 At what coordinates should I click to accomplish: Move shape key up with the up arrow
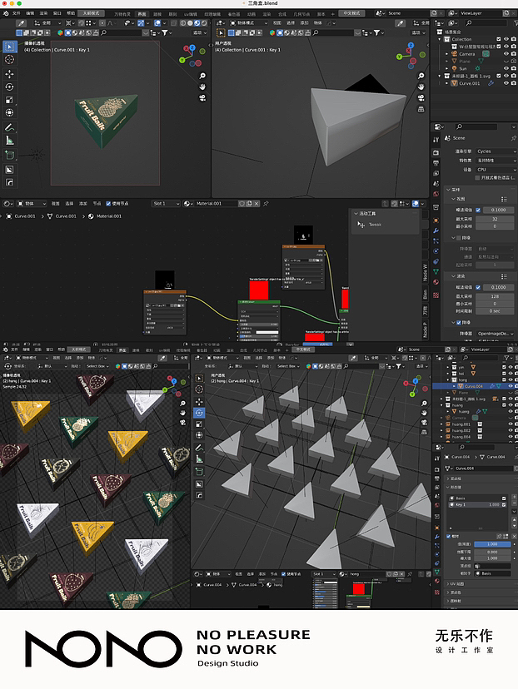point(514,520)
